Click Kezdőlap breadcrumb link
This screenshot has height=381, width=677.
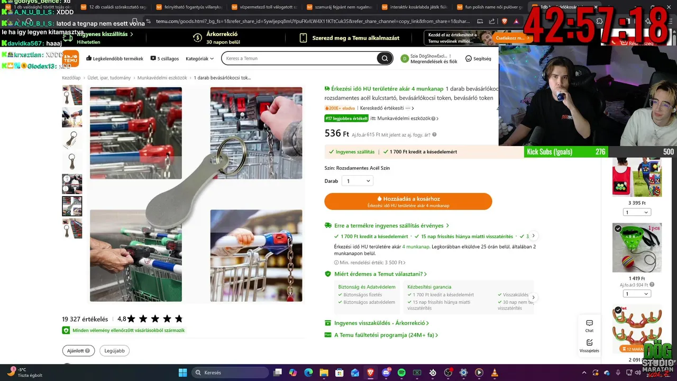click(71, 78)
